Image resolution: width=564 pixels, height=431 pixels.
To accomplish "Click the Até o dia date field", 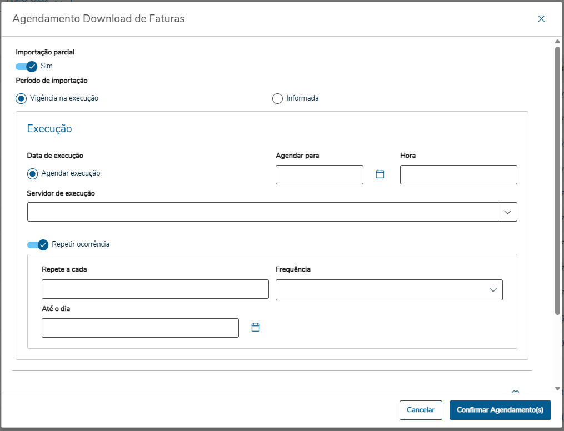I will [x=140, y=328].
